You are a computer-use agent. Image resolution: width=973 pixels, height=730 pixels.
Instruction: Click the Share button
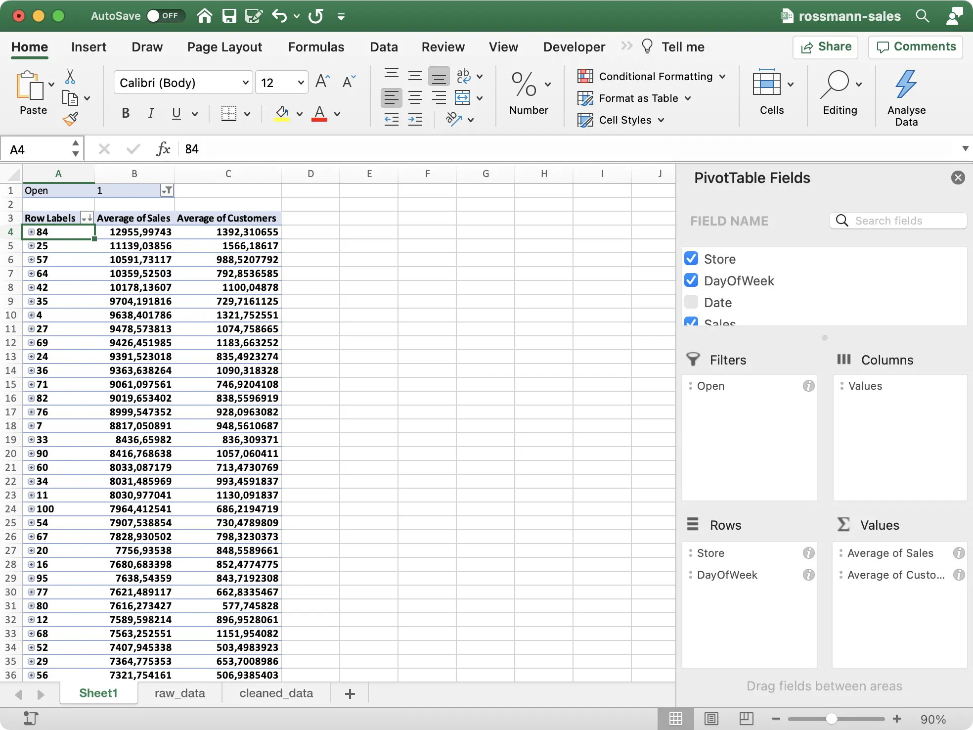[825, 47]
